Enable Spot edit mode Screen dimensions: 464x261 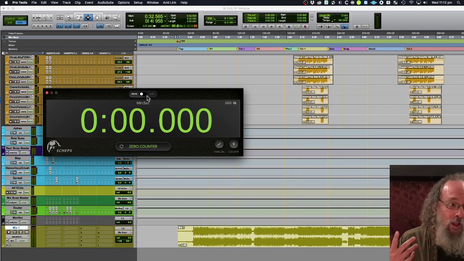click(x=21, y=19)
